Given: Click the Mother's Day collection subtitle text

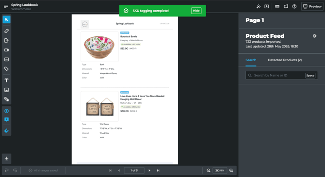Looking at the screenshot, I should (x=131, y=103).
